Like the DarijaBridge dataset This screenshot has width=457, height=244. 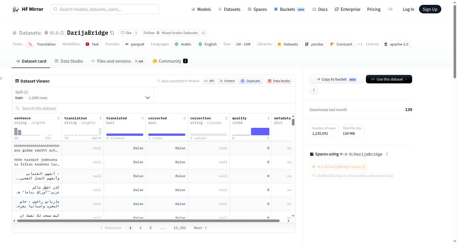point(126,33)
